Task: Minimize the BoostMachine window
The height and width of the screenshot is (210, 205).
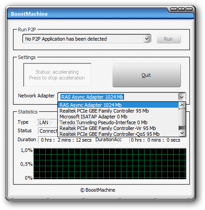Action: click(174, 9)
